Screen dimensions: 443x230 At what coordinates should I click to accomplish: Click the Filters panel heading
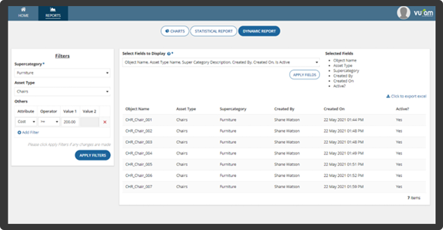(x=62, y=56)
